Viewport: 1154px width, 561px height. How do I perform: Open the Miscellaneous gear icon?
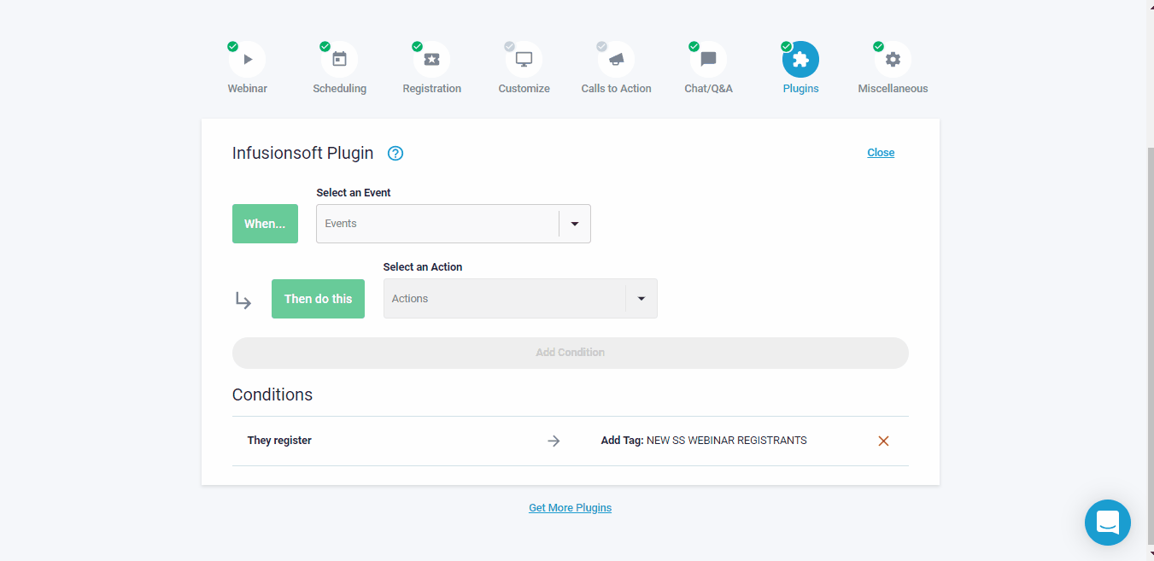click(x=893, y=60)
